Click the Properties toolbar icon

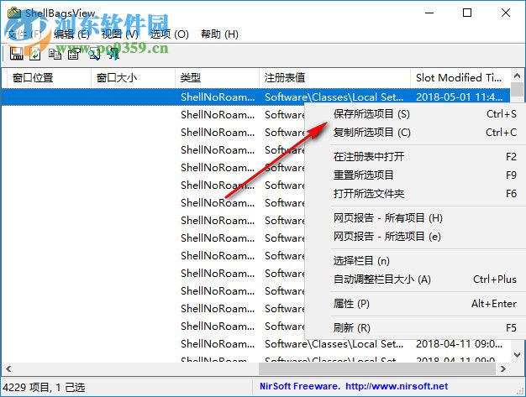(x=74, y=54)
